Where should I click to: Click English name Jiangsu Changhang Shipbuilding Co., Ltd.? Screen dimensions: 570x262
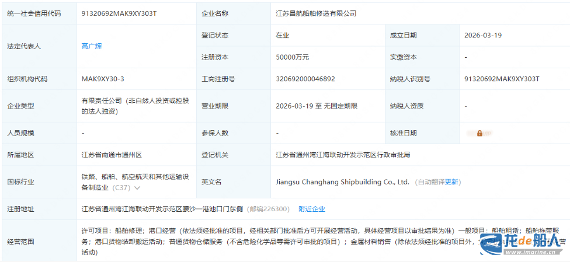342,182
